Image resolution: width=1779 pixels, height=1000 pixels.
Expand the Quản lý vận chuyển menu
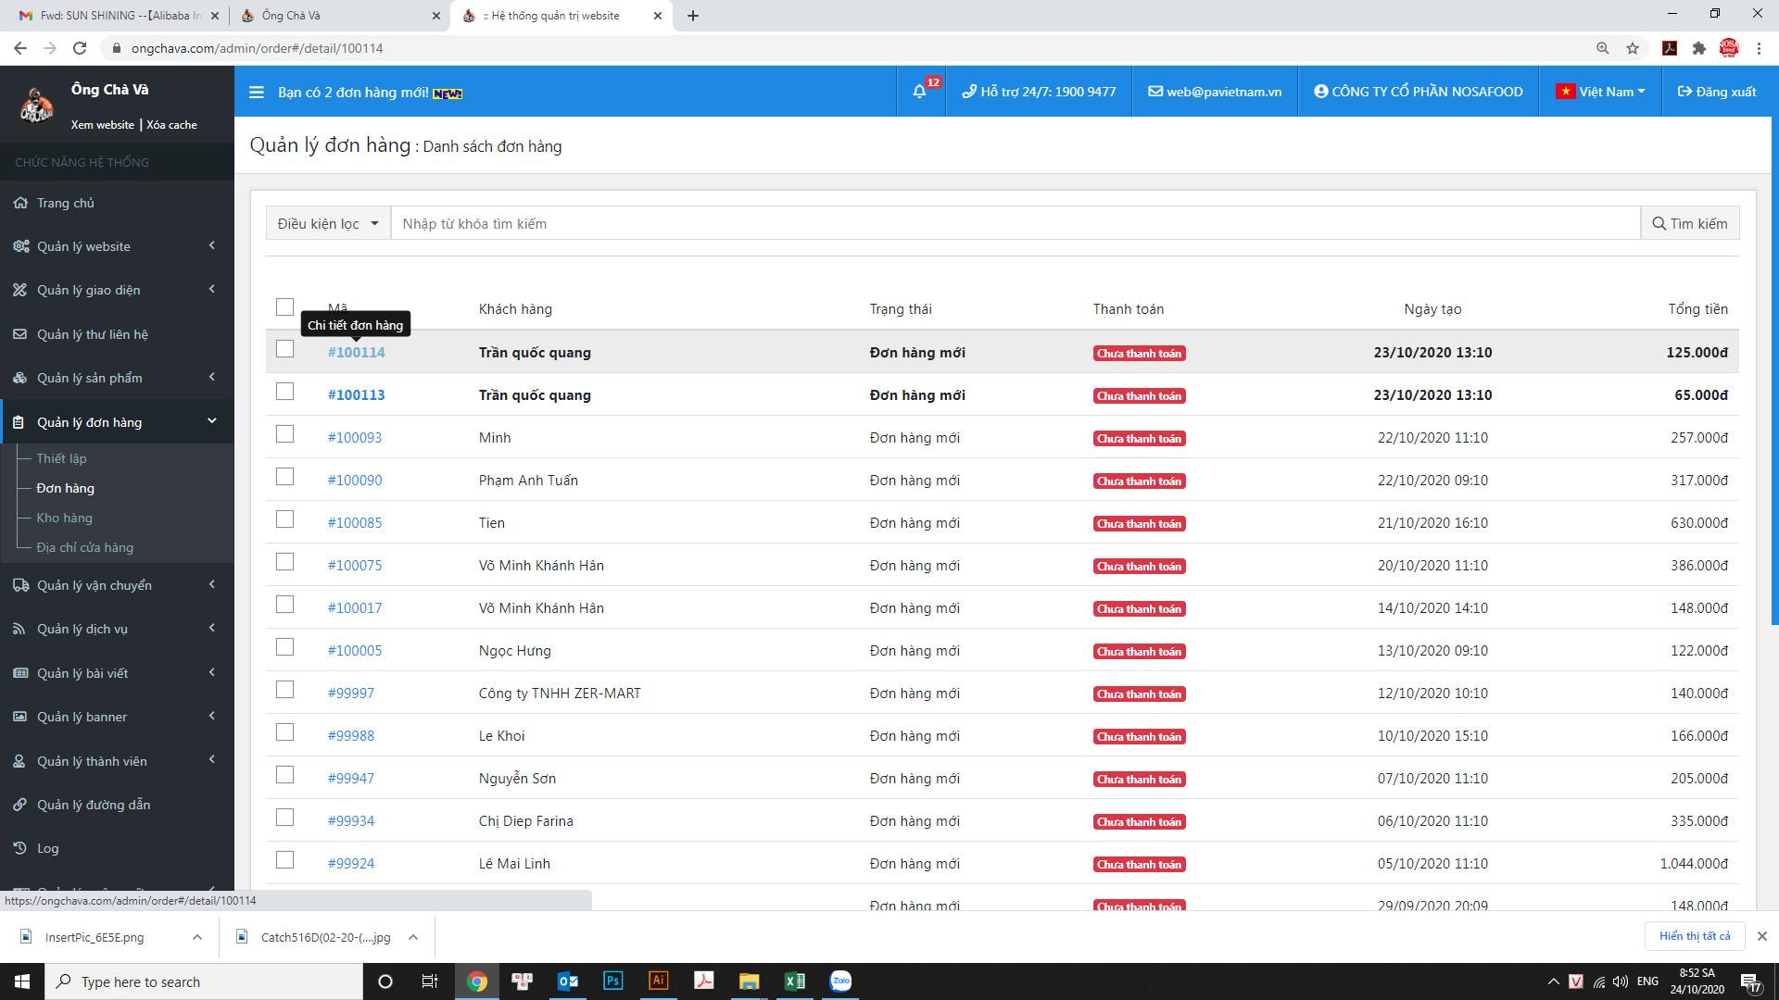click(x=117, y=585)
